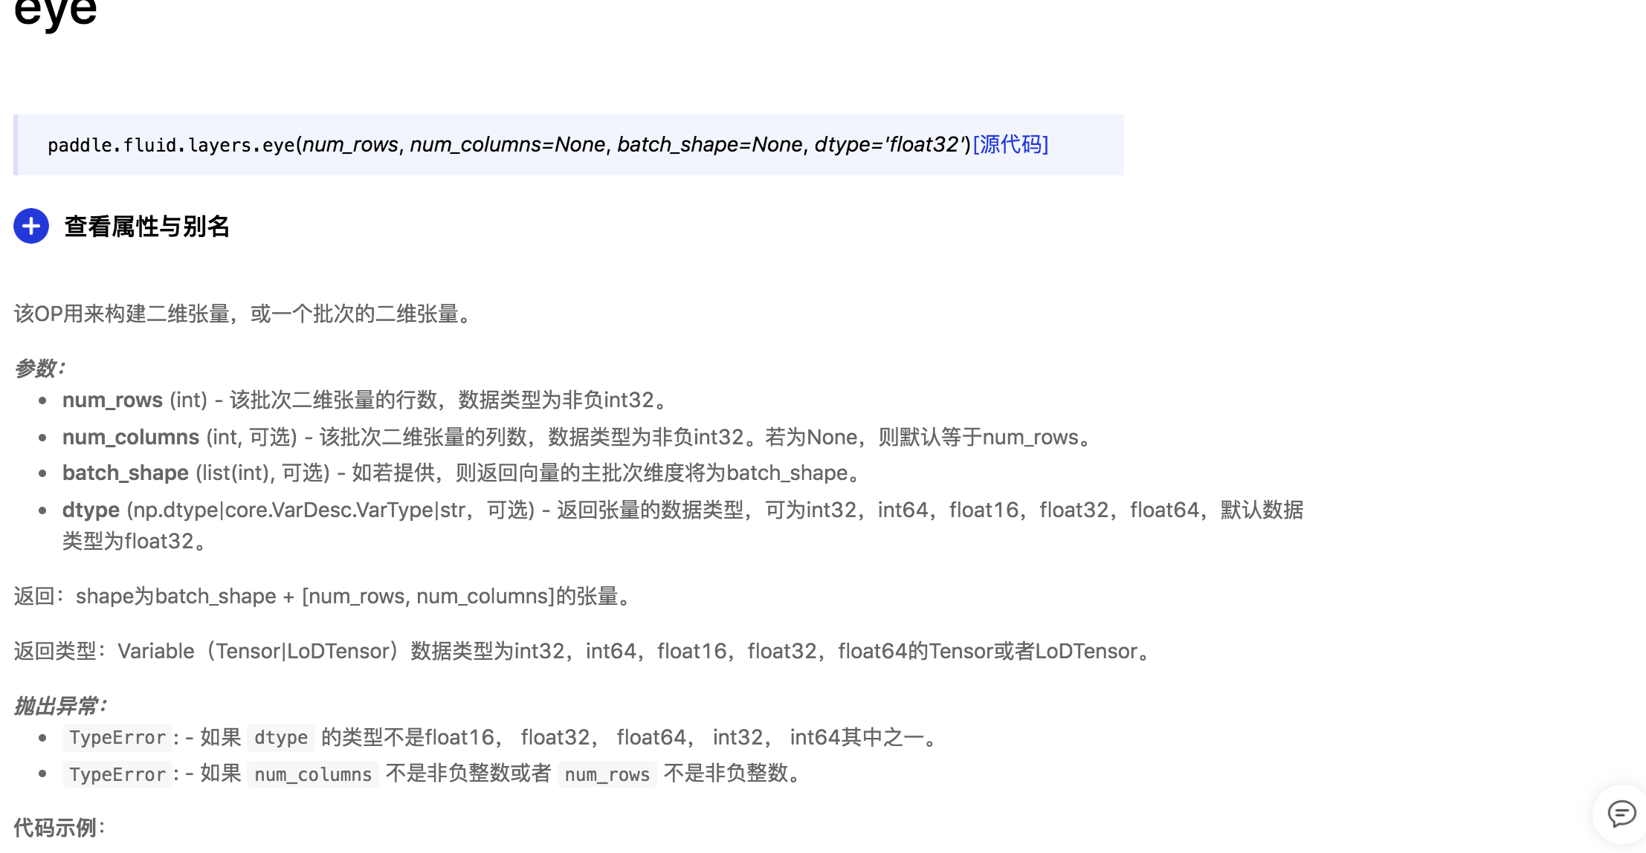This screenshot has width=1646, height=853.
Task: Click the num_columns inline code snippet
Action: 313,775
